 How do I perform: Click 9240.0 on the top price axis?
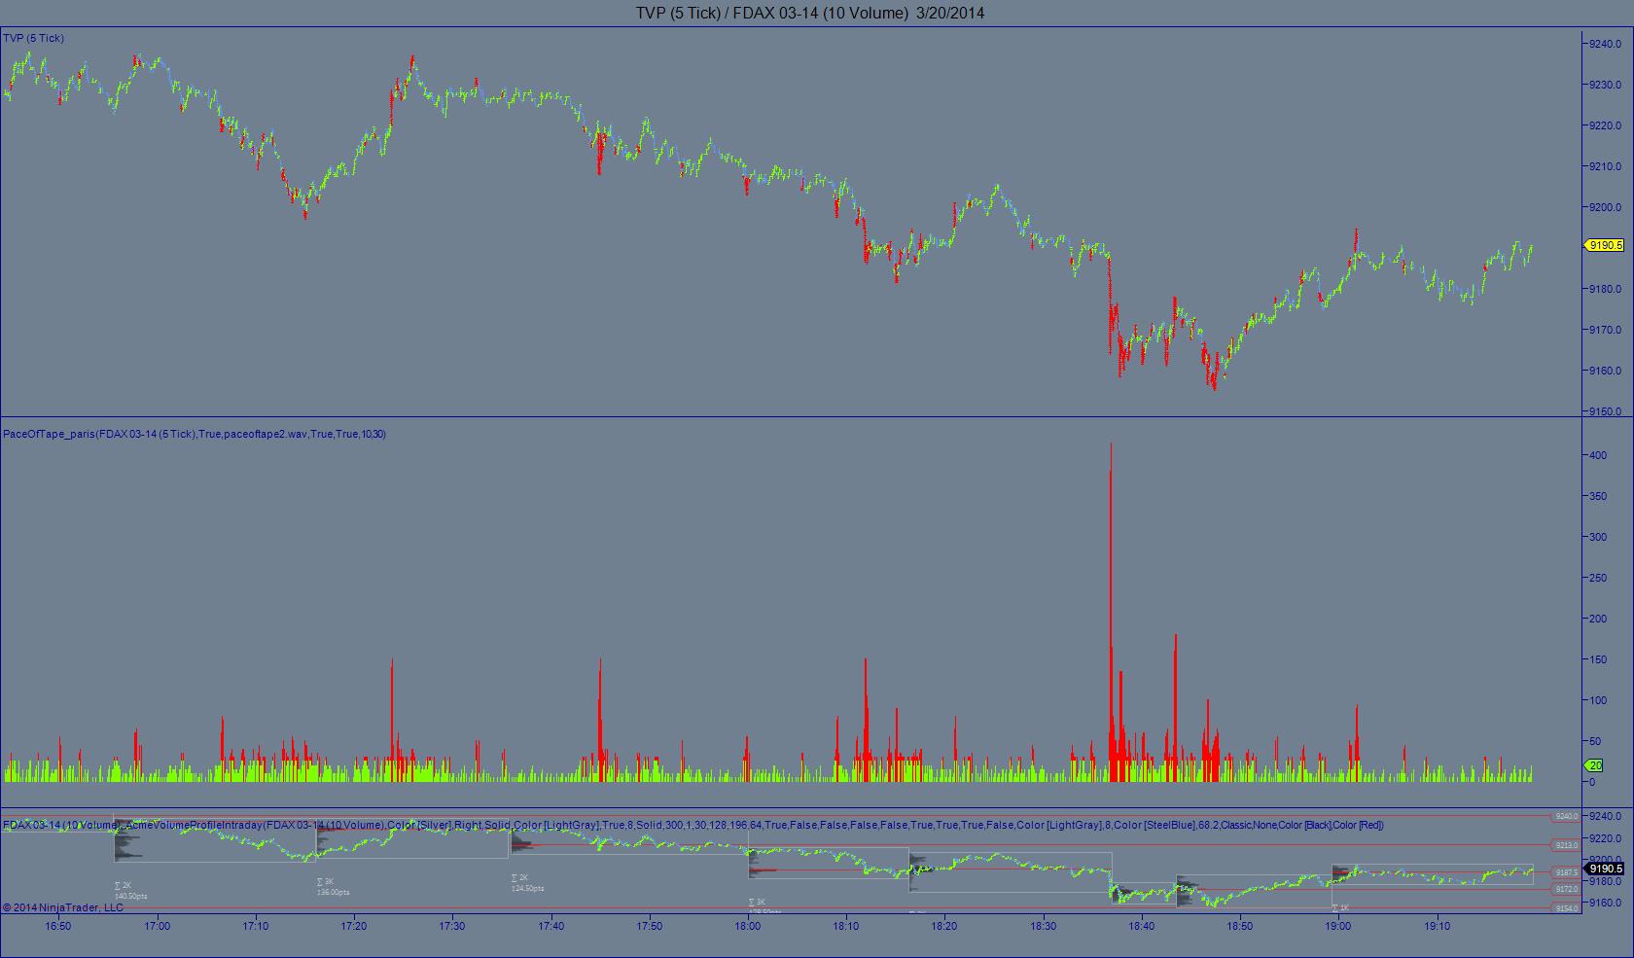pyautogui.click(x=1605, y=44)
